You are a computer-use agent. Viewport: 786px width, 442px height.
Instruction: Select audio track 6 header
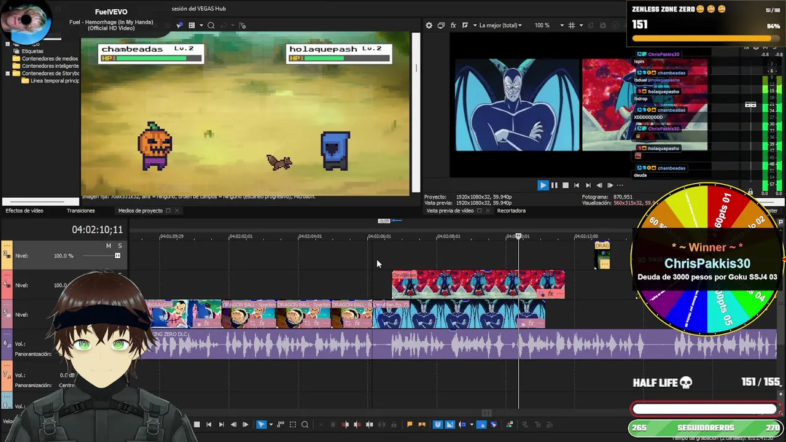pos(6,344)
